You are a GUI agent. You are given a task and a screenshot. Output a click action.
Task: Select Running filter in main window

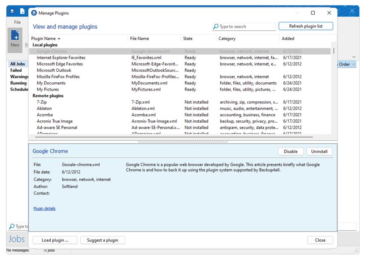point(18,83)
